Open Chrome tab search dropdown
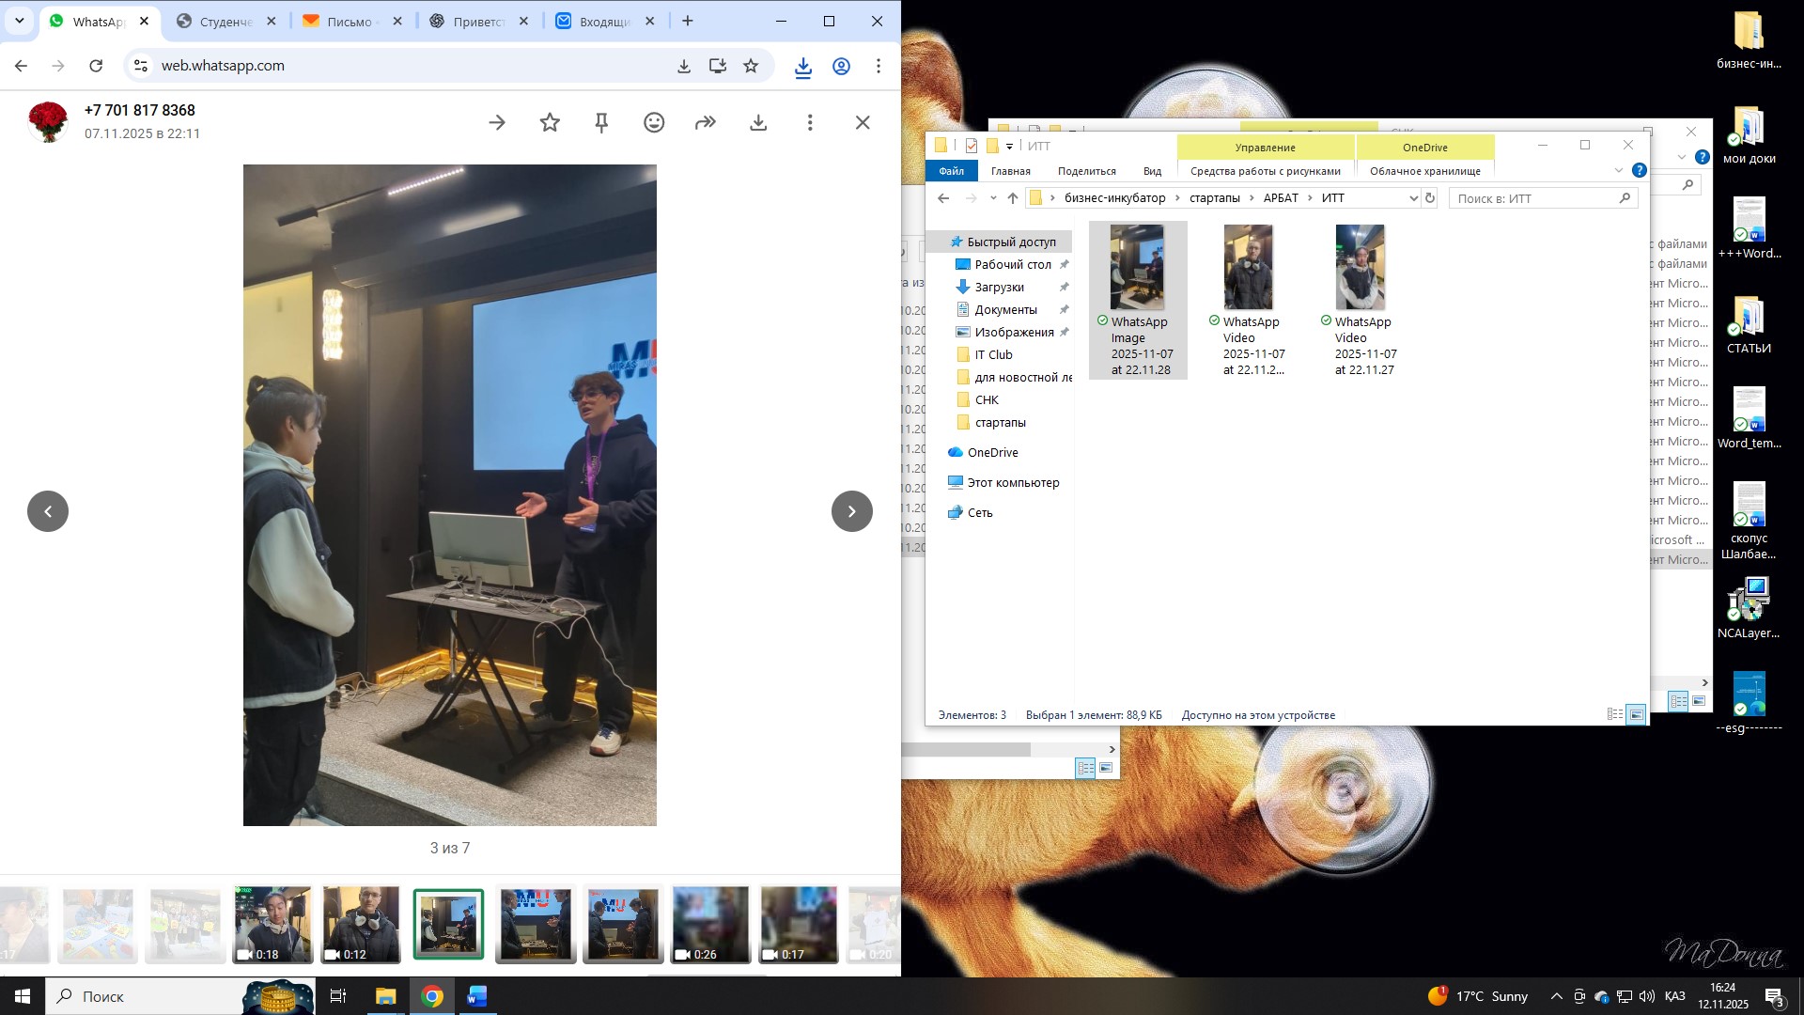The image size is (1804, 1015). pos(19,21)
